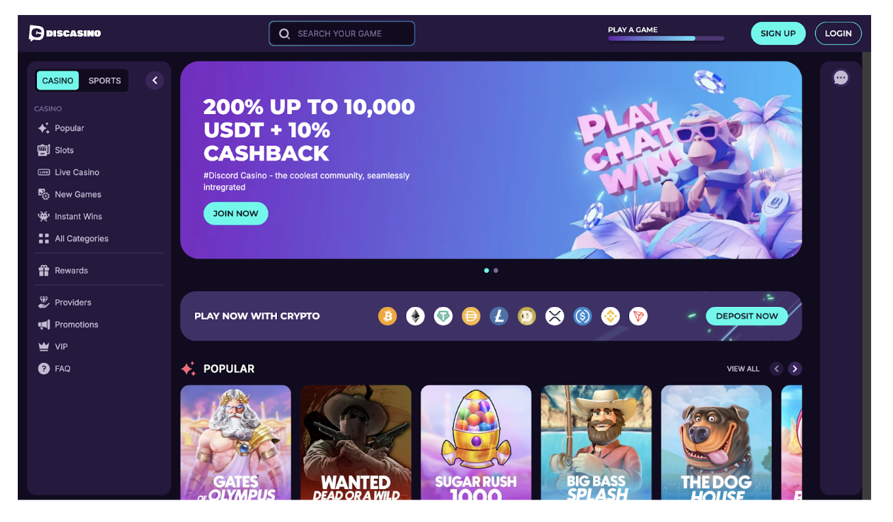Click the Join Now button
The image size is (893, 522).
(236, 214)
